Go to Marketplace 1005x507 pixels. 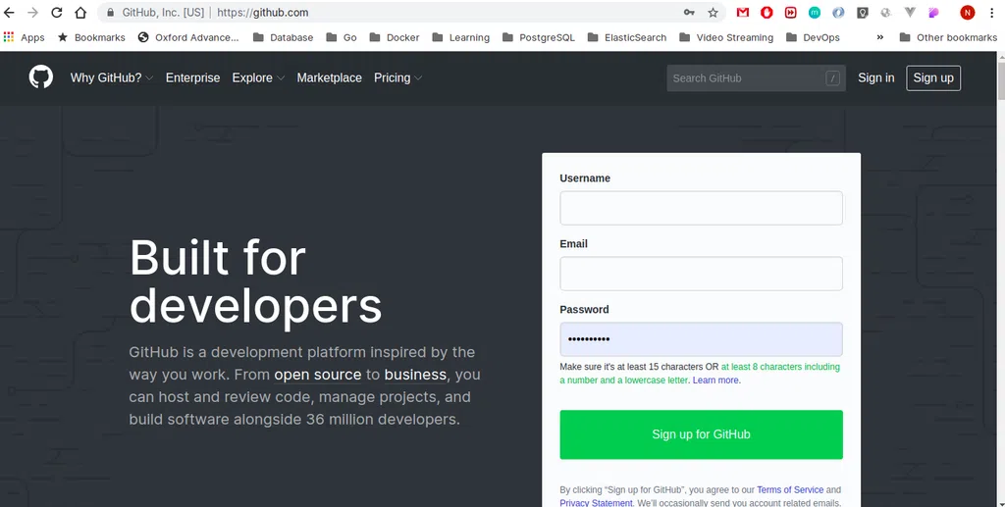click(329, 77)
